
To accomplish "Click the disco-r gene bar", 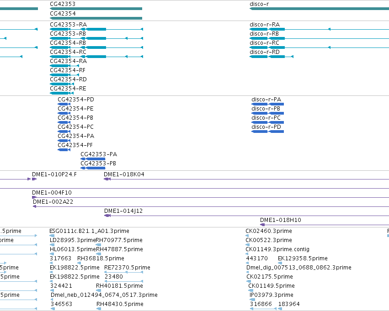I will click(x=319, y=9).
